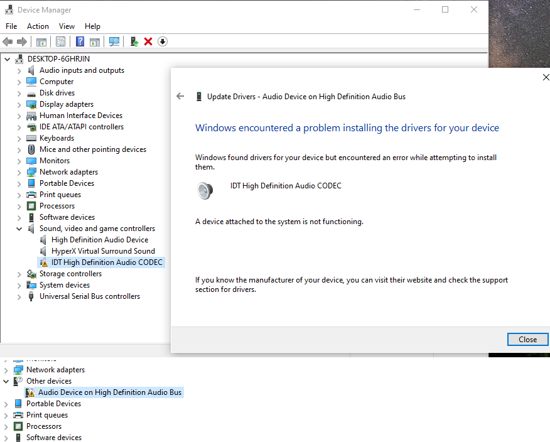Select HyperX Virtual Surround Sound device
This screenshot has width=550, height=442.
coord(103,251)
